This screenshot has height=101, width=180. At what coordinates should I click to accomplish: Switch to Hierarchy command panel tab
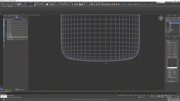171,16
